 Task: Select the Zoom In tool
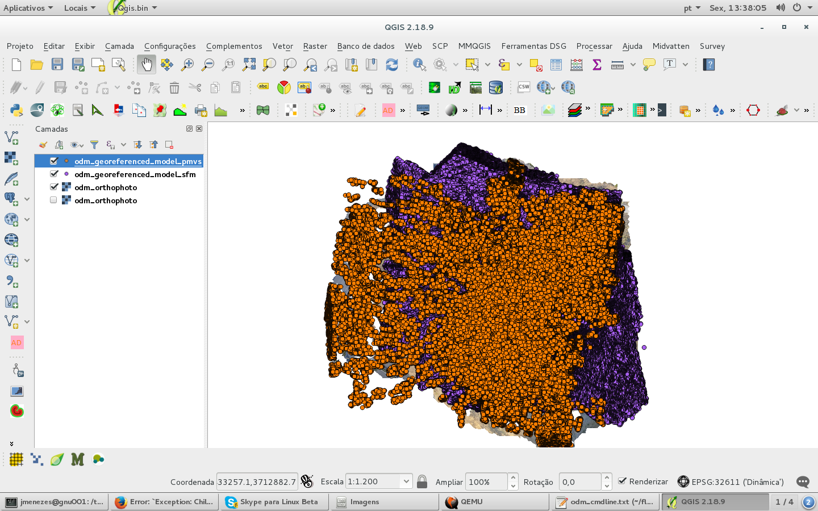(x=187, y=64)
